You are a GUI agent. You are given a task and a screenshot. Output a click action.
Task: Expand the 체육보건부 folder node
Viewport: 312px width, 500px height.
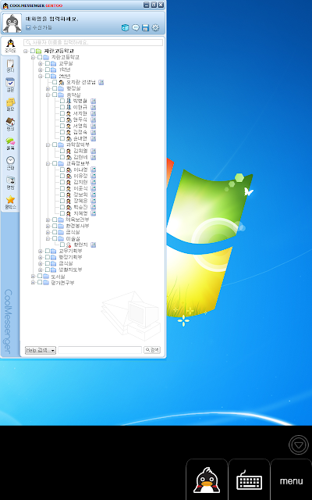pyautogui.click(x=48, y=220)
